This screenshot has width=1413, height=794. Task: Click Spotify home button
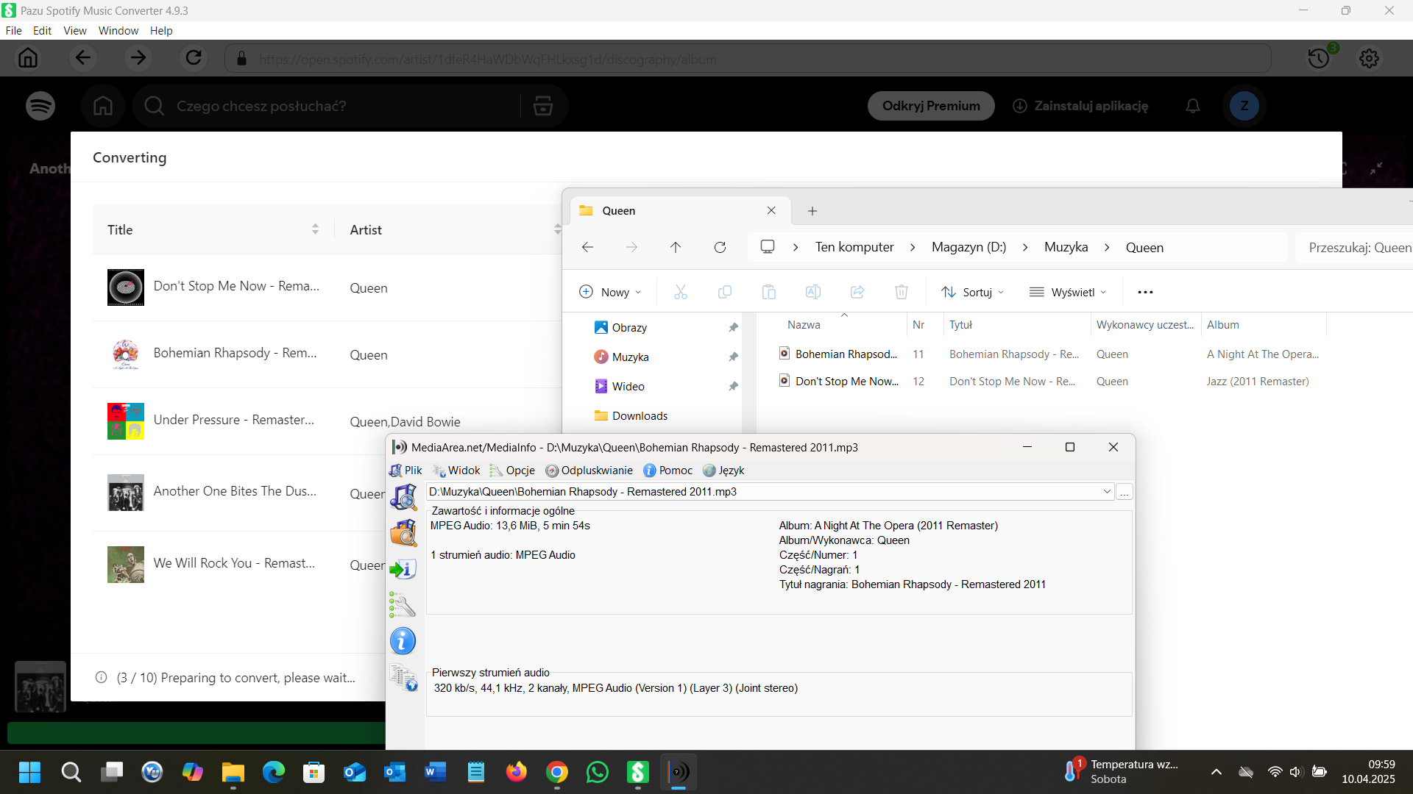pos(103,106)
